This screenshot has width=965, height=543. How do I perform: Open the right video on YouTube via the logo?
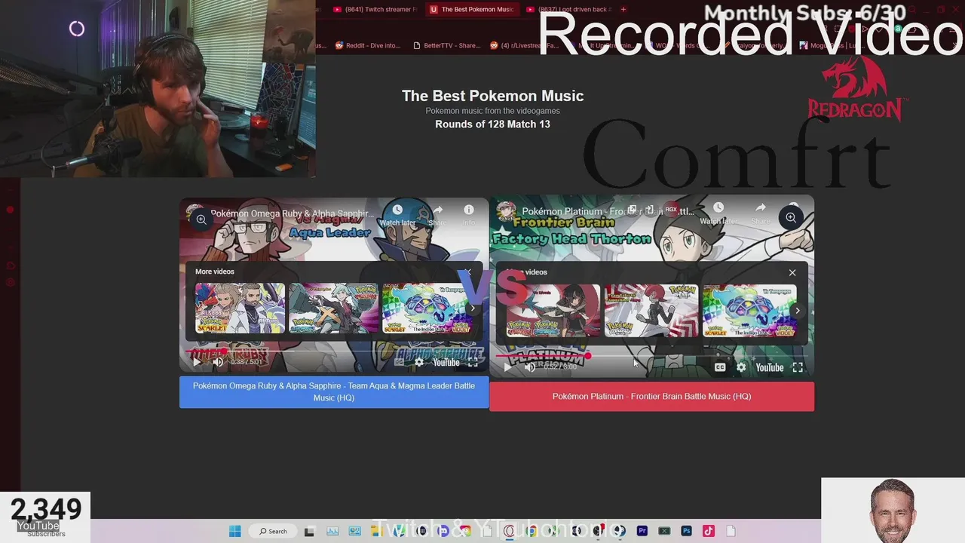(770, 367)
